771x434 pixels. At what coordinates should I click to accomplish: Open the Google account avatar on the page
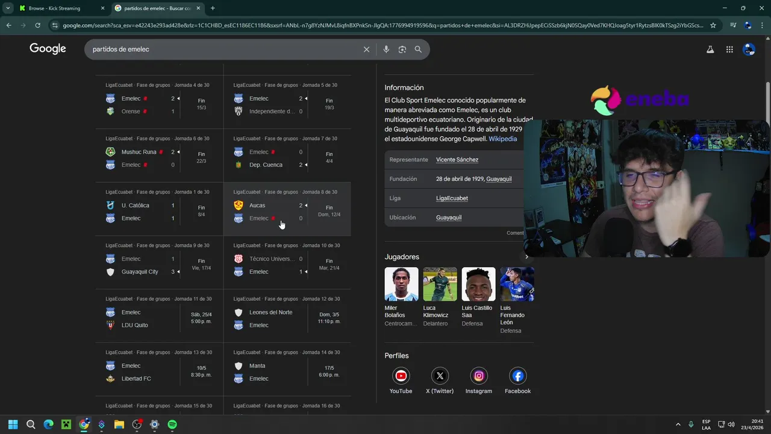coord(749,49)
